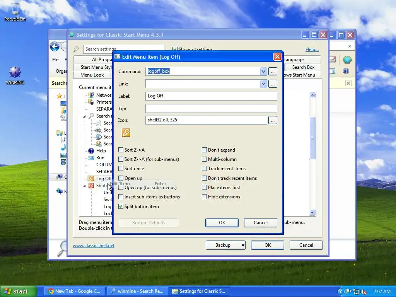Click the volume muted tray icon
Screen dimensions: 396x297
[x=364, y=292]
